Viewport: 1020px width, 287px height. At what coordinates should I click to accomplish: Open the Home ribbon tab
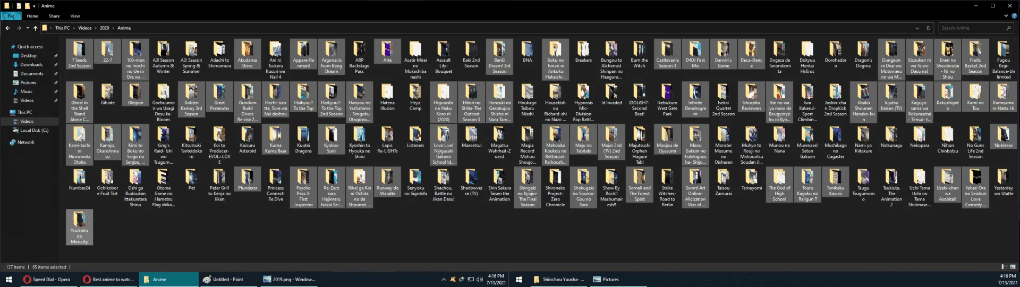tap(32, 16)
